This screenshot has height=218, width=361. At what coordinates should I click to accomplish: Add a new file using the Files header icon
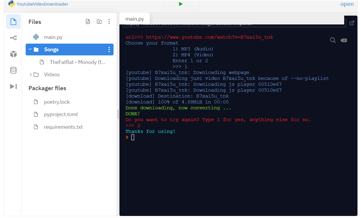(x=88, y=22)
